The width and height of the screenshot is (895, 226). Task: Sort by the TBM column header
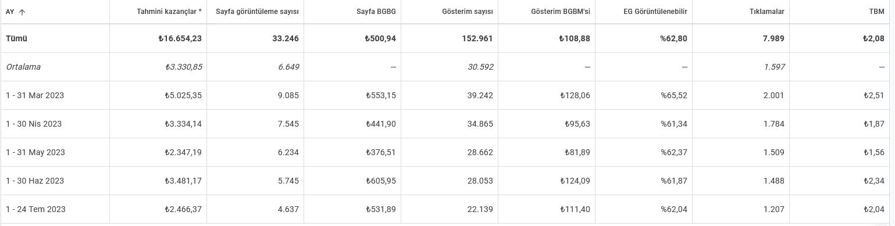tap(876, 12)
